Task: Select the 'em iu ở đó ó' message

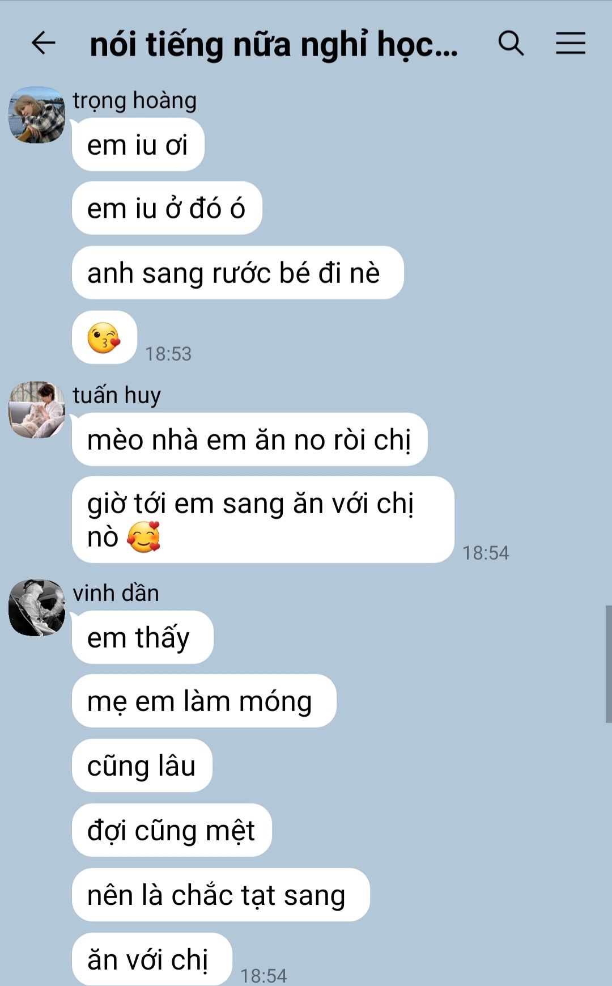Action: pos(167,208)
